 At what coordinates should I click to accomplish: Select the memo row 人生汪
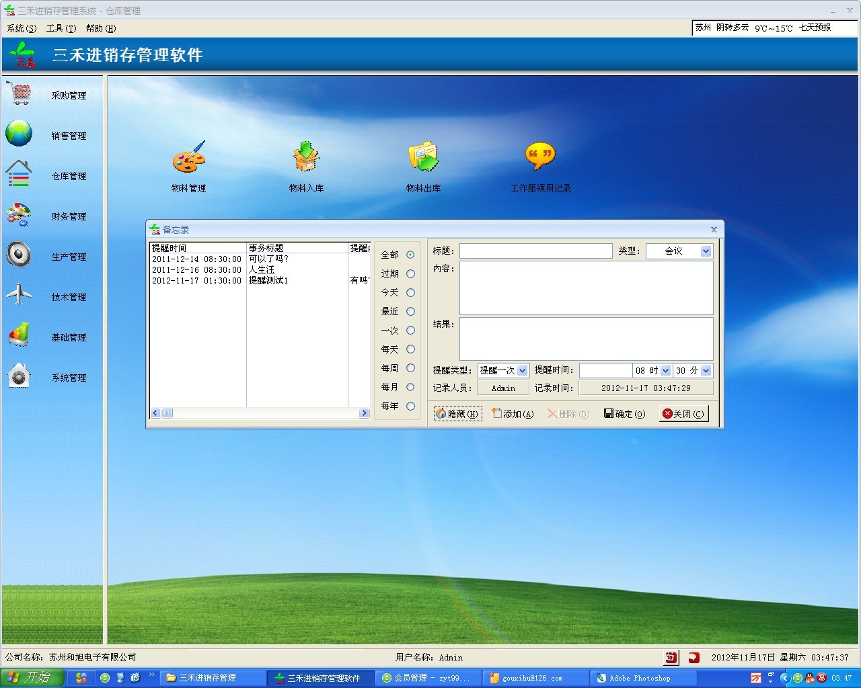tap(260, 269)
